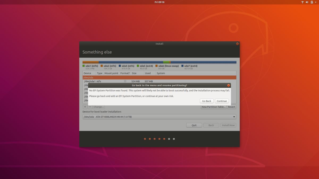The height and width of the screenshot is (179, 319).
Task: Click the Back button in the installer
Action: [211, 125]
